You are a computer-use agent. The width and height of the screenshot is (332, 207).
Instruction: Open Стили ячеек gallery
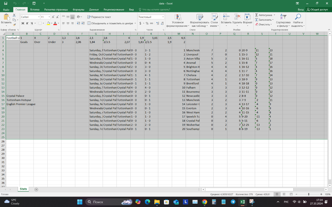click(x=214, y=20)
